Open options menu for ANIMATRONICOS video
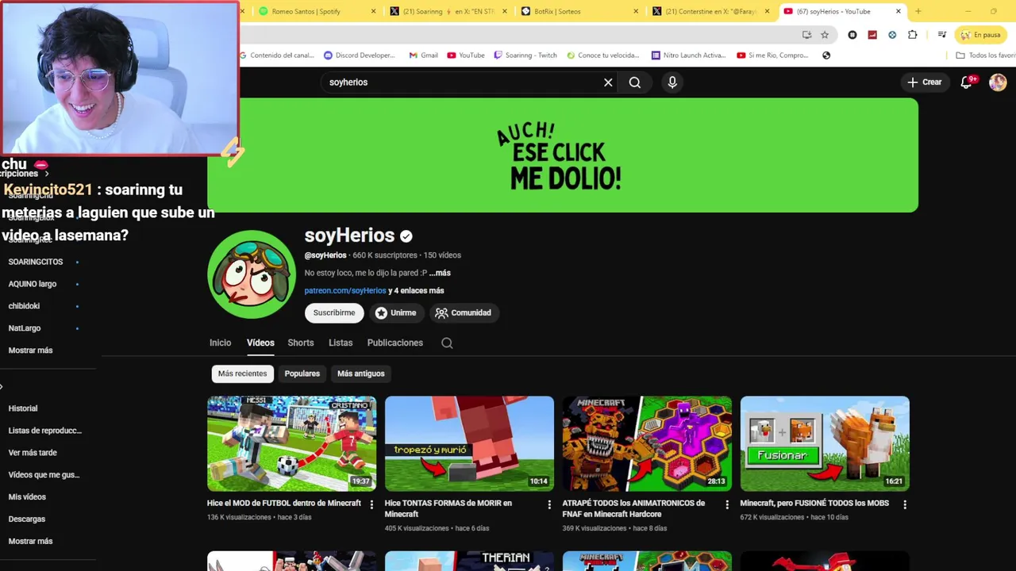 (x=727, y=504)
